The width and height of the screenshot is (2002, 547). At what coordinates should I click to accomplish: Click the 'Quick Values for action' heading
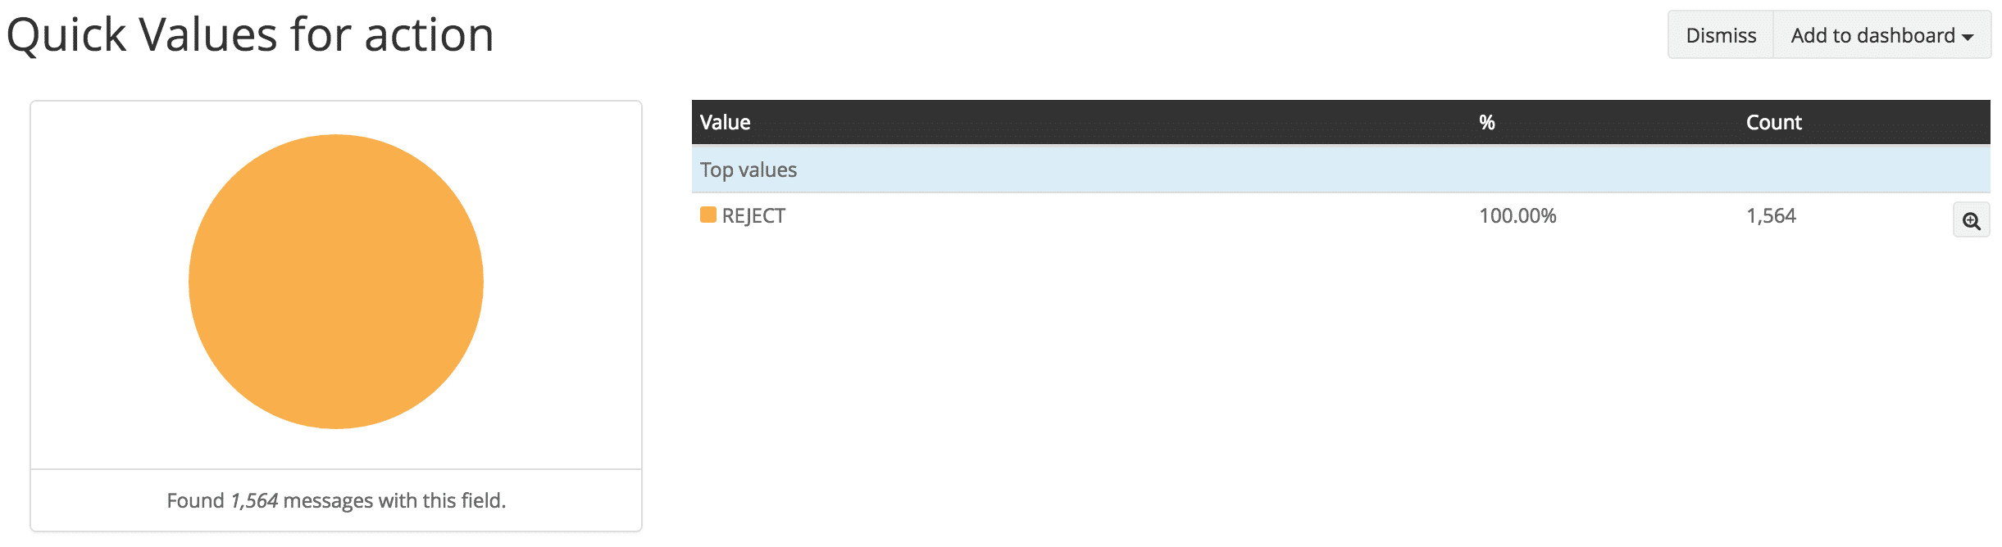(x=250, y=35)
